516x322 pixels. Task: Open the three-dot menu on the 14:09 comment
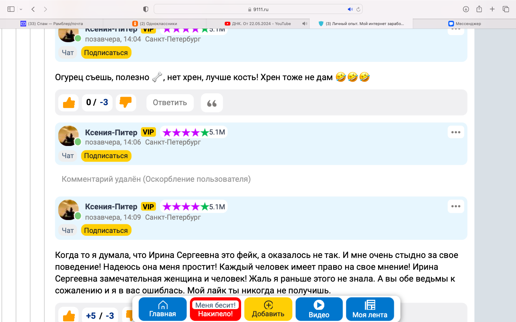pyautogui.click(x=456, y=206)
